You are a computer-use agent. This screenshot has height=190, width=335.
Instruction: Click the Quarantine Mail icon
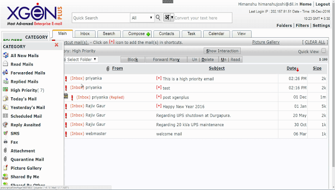point(6,159)
